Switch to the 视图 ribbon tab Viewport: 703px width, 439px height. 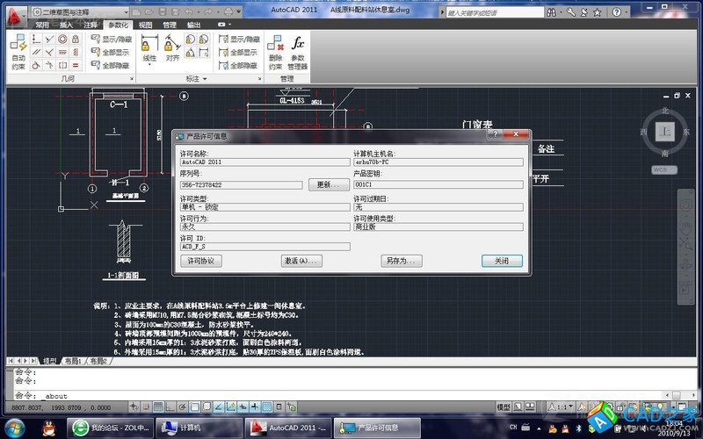point(145,25)
